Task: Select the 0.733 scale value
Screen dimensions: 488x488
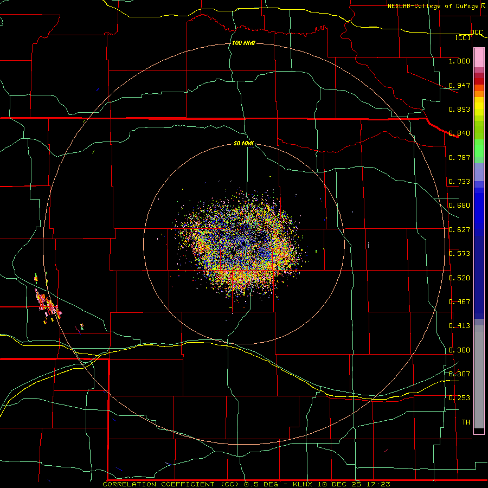Action: tap(459, 182)
